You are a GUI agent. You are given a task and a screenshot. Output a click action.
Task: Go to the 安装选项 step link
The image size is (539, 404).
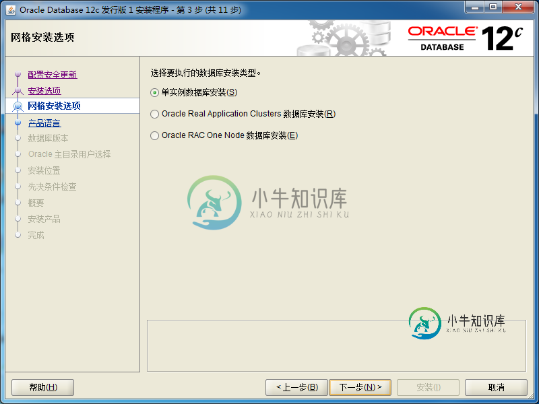tap(44, 91)
